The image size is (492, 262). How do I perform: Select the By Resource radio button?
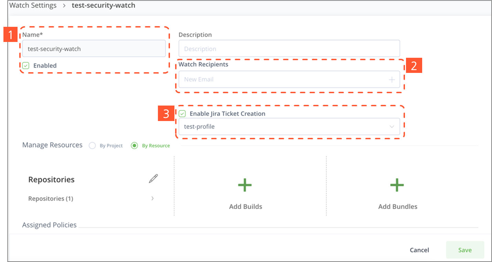click(135, 145)
